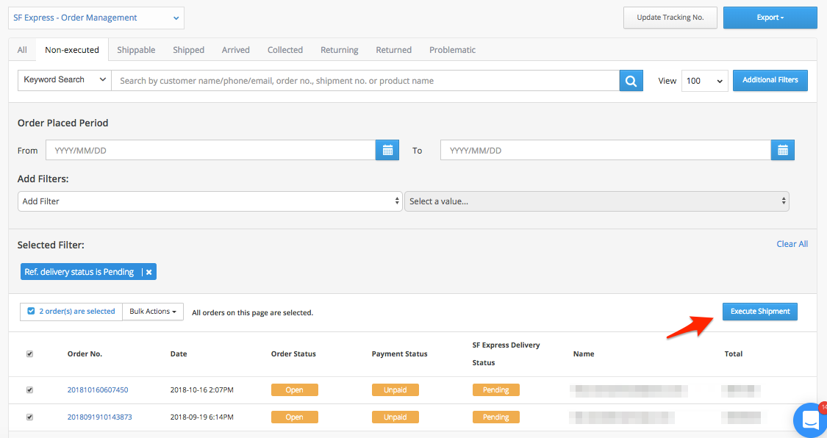The image size is (827, 438).
Task: Click the Payment Status column header
Action: [x=399, y=354]
